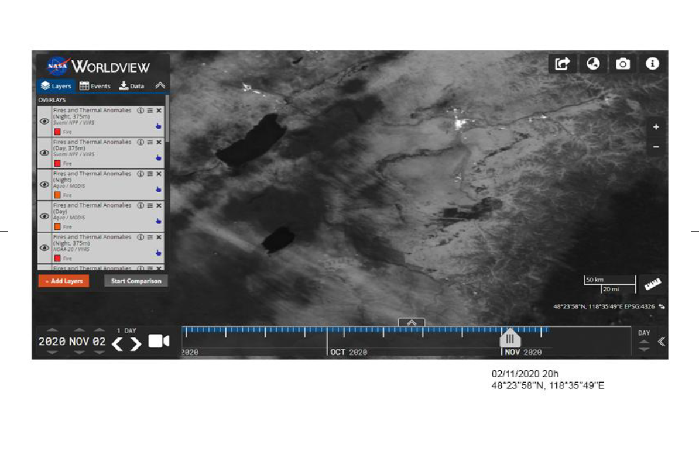Toggle visibility of NOAA-20 VIIRS Night layer
The width and height of the screenshot is (699, 465).
tap(44, 247)
